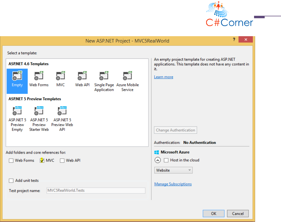Click the empty project template description text

point(201,64)
